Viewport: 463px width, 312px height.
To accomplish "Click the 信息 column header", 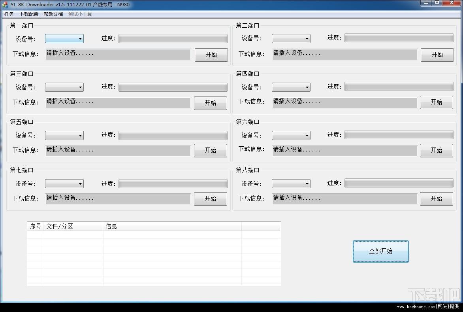I will [172, 226].
